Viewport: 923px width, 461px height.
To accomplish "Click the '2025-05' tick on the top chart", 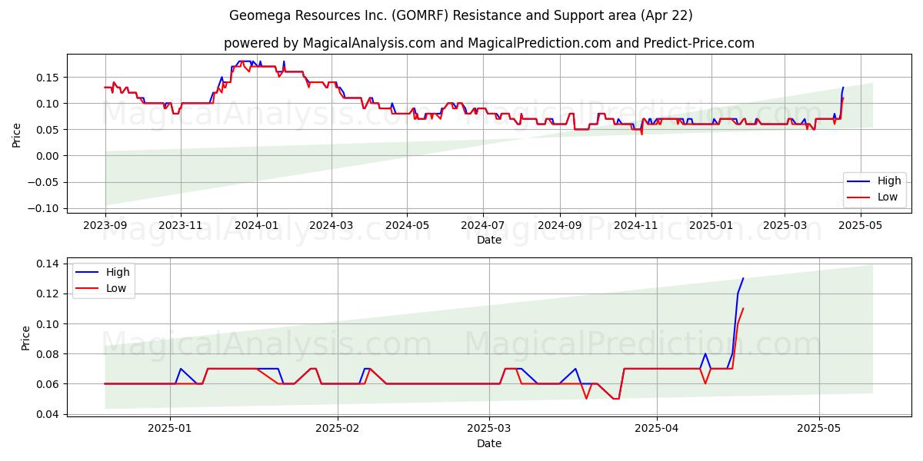I will click(x=860, y=224).
